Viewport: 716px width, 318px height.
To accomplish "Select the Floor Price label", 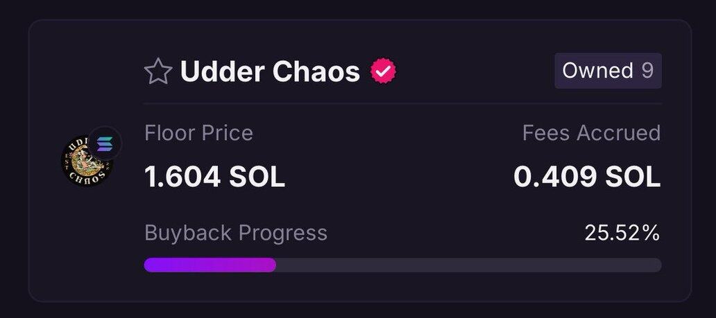I will [x=198, y=132].
